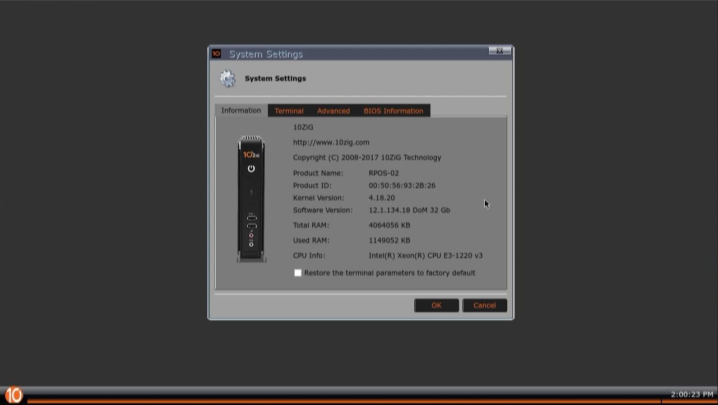This screenshot has width=718, height=405.
Task: Switch to the Terminal tab
Action: pyautogui.click(x=289, y=111)
